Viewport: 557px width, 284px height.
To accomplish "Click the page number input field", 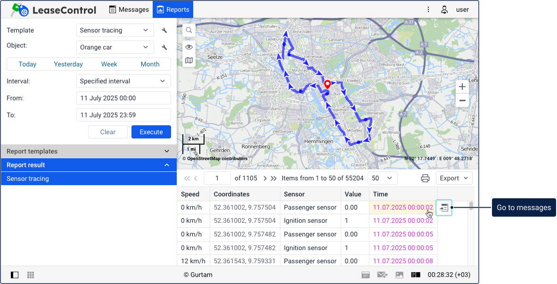I will [217, 178].
